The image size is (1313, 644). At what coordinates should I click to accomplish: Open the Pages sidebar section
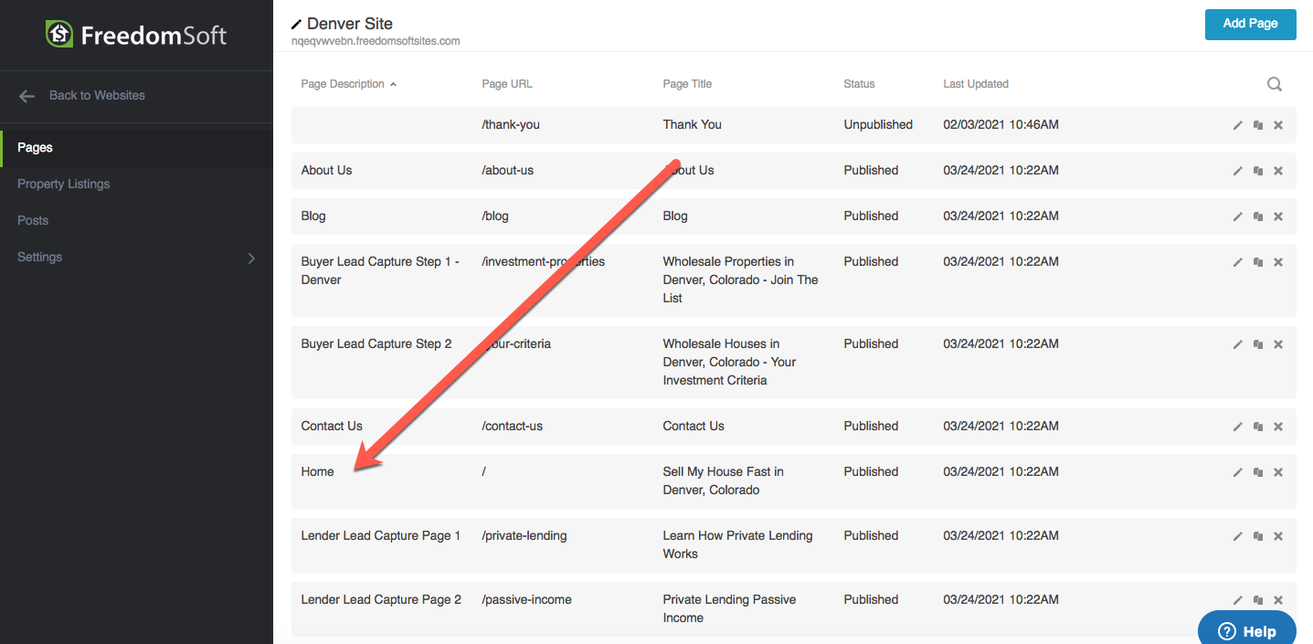click(x=36, y=147)
